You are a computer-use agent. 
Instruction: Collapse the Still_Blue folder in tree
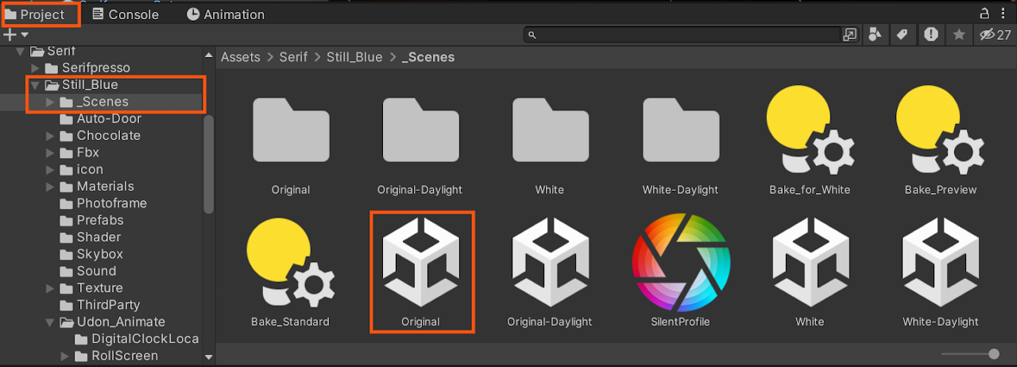click(x=35, y=85)
